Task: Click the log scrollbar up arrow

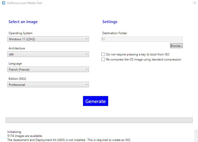Action: click(196, 132)
